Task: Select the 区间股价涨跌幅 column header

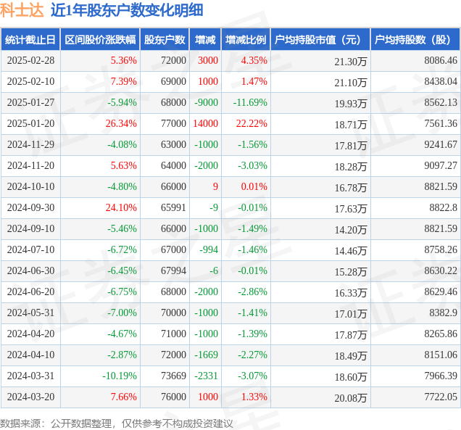Action: tap(100, 39)
